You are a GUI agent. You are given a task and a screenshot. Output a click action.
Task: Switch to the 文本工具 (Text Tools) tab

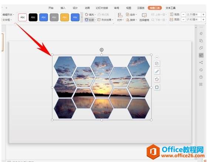click(171, 8)
